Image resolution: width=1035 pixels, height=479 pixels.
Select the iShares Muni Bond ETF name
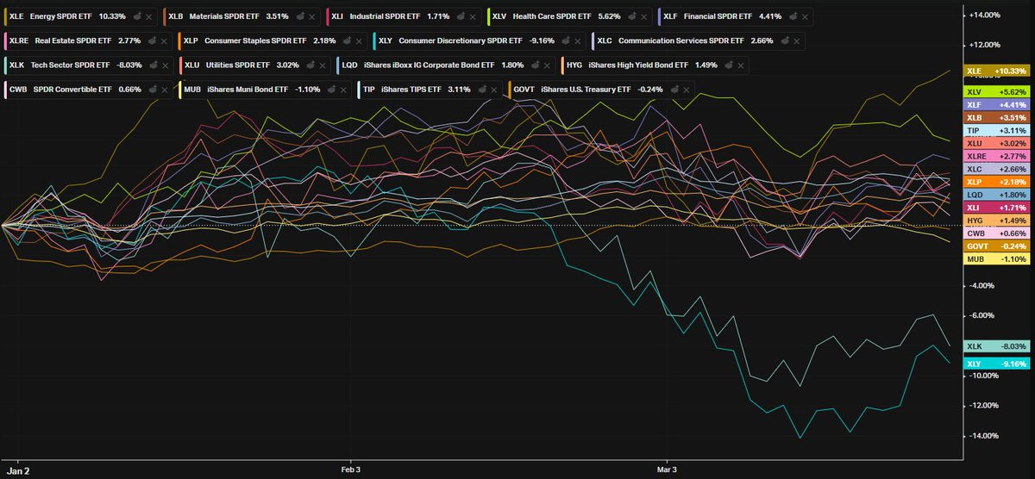(248, 90)
